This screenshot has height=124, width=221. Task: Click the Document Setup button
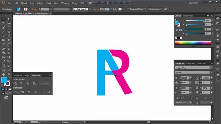click(x=136, y=9)
